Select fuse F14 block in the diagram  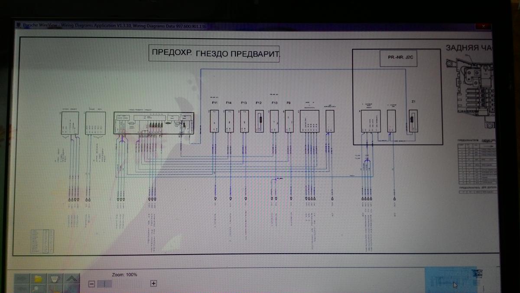tap(229, 121)
